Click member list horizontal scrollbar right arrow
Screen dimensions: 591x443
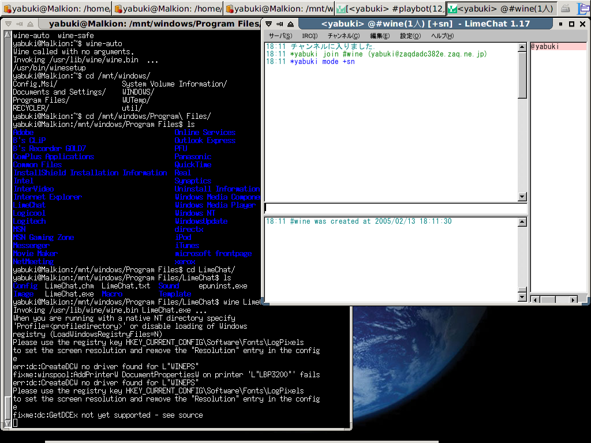[x=573, y=300]
